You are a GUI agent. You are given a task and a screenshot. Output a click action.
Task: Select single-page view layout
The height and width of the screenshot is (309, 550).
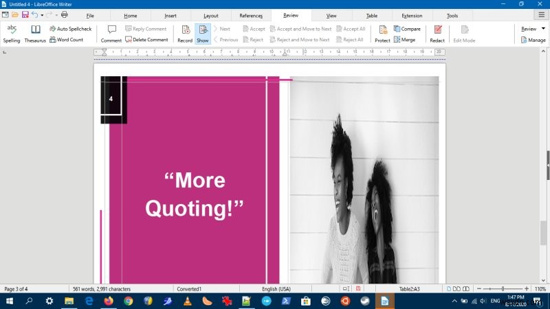[x=449, y=289]
